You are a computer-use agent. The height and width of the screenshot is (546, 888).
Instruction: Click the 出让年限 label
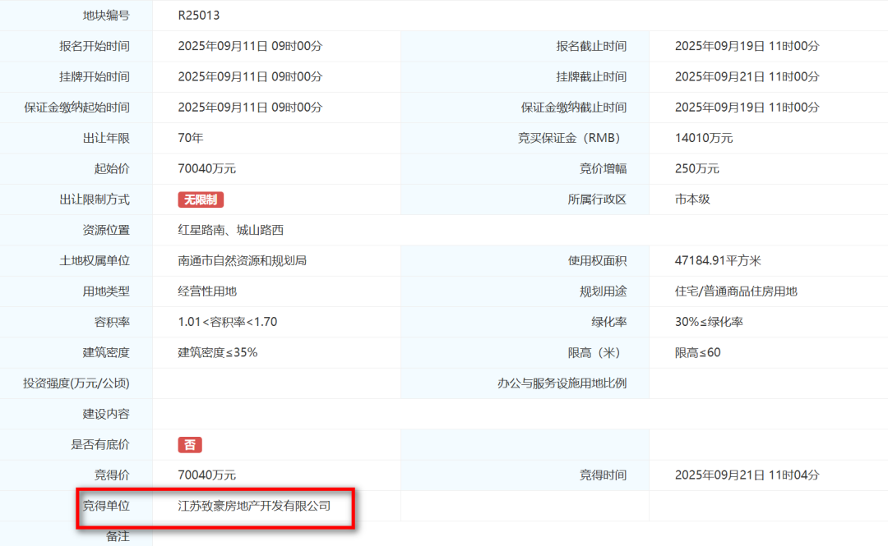pyautogui.click(x=106, y=137)
